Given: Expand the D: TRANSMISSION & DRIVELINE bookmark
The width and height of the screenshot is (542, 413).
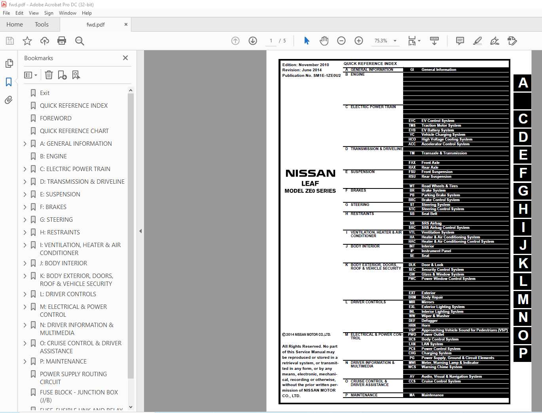Looking at the screenshot, I should tap(25, 182).
